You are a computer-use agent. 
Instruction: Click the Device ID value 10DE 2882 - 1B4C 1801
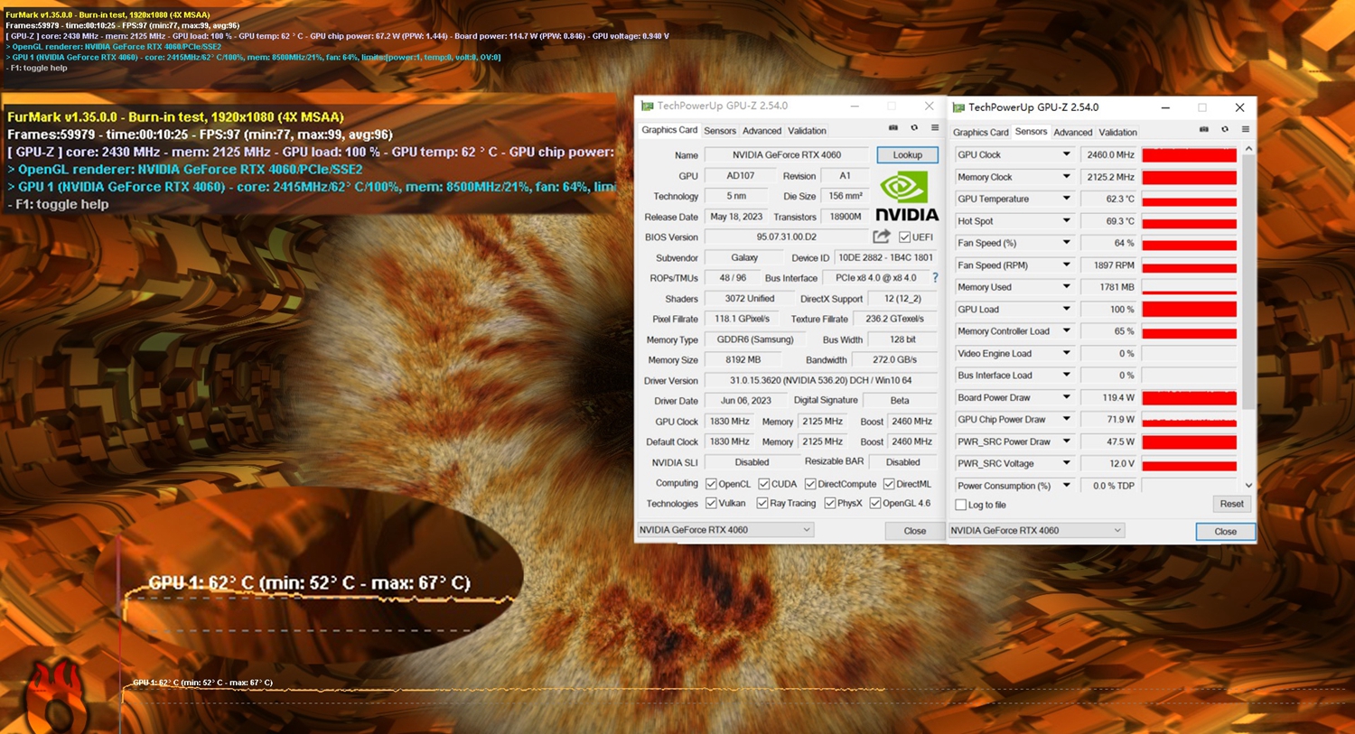point(885,258)
